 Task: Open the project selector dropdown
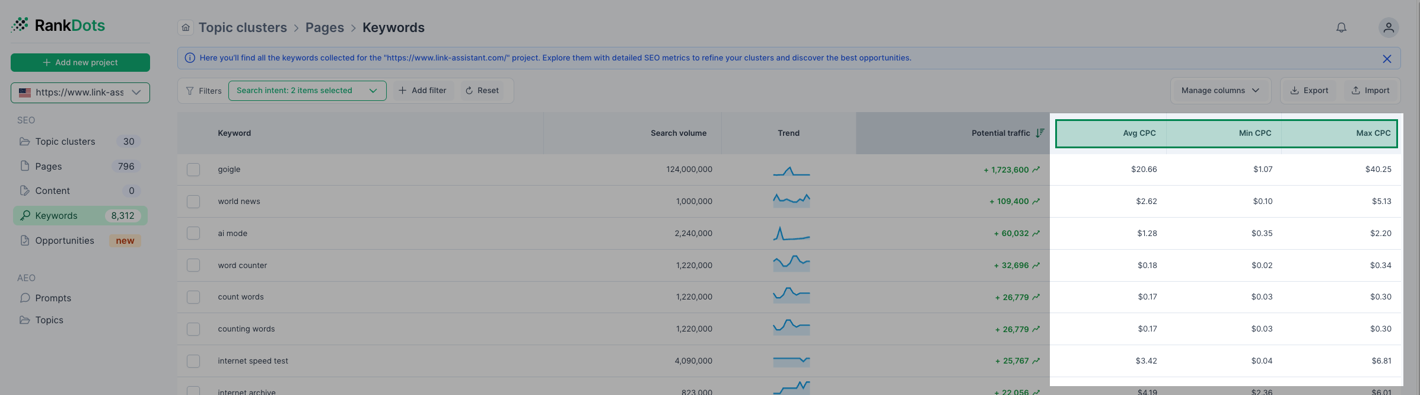click(80, 93)
